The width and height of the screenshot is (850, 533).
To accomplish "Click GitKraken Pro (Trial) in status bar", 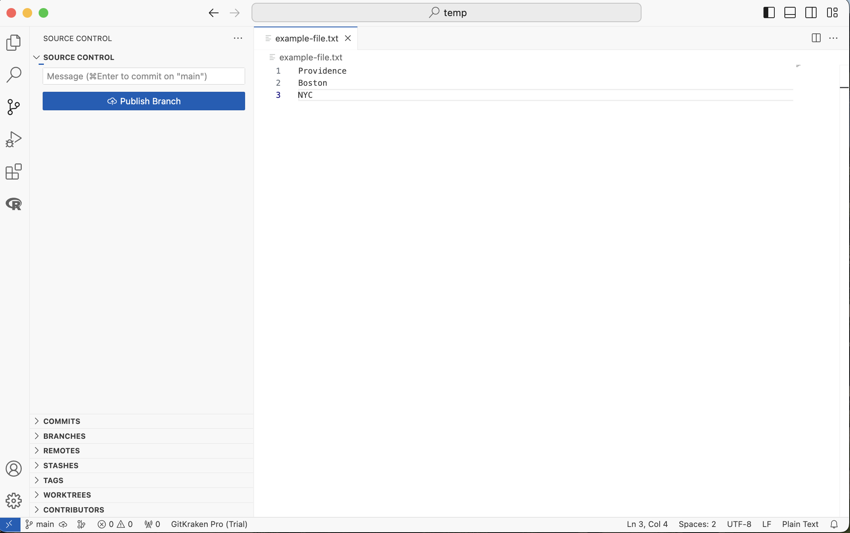I will coord(209,524).
